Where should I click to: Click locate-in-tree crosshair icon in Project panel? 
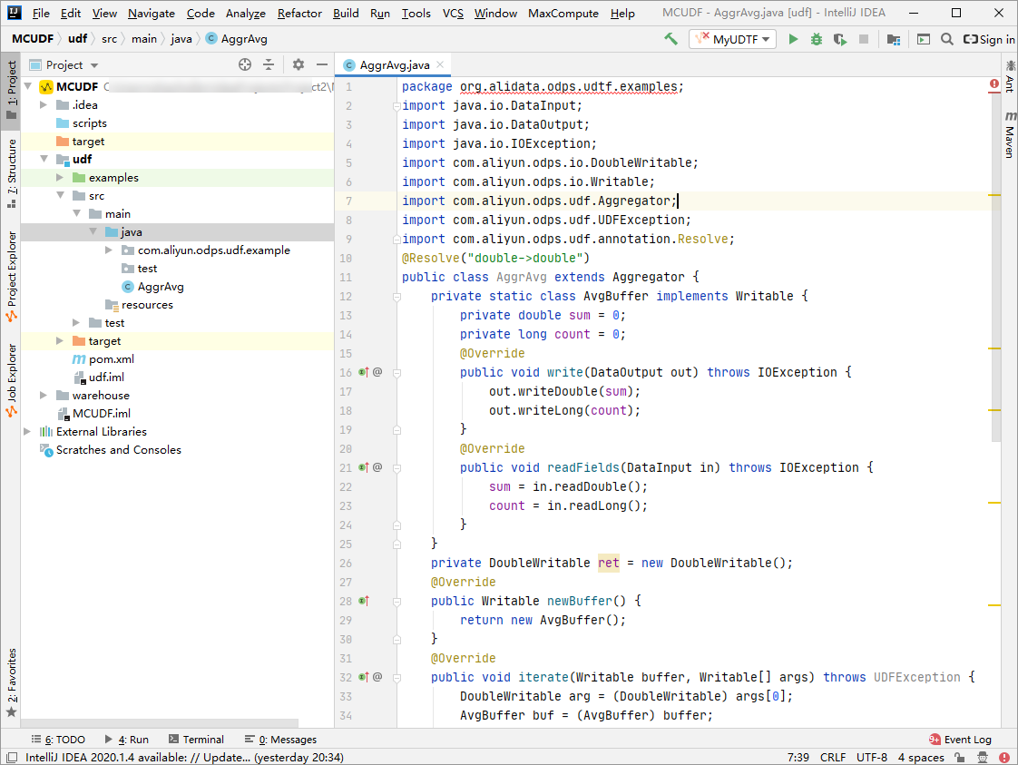tap(244, 64)
